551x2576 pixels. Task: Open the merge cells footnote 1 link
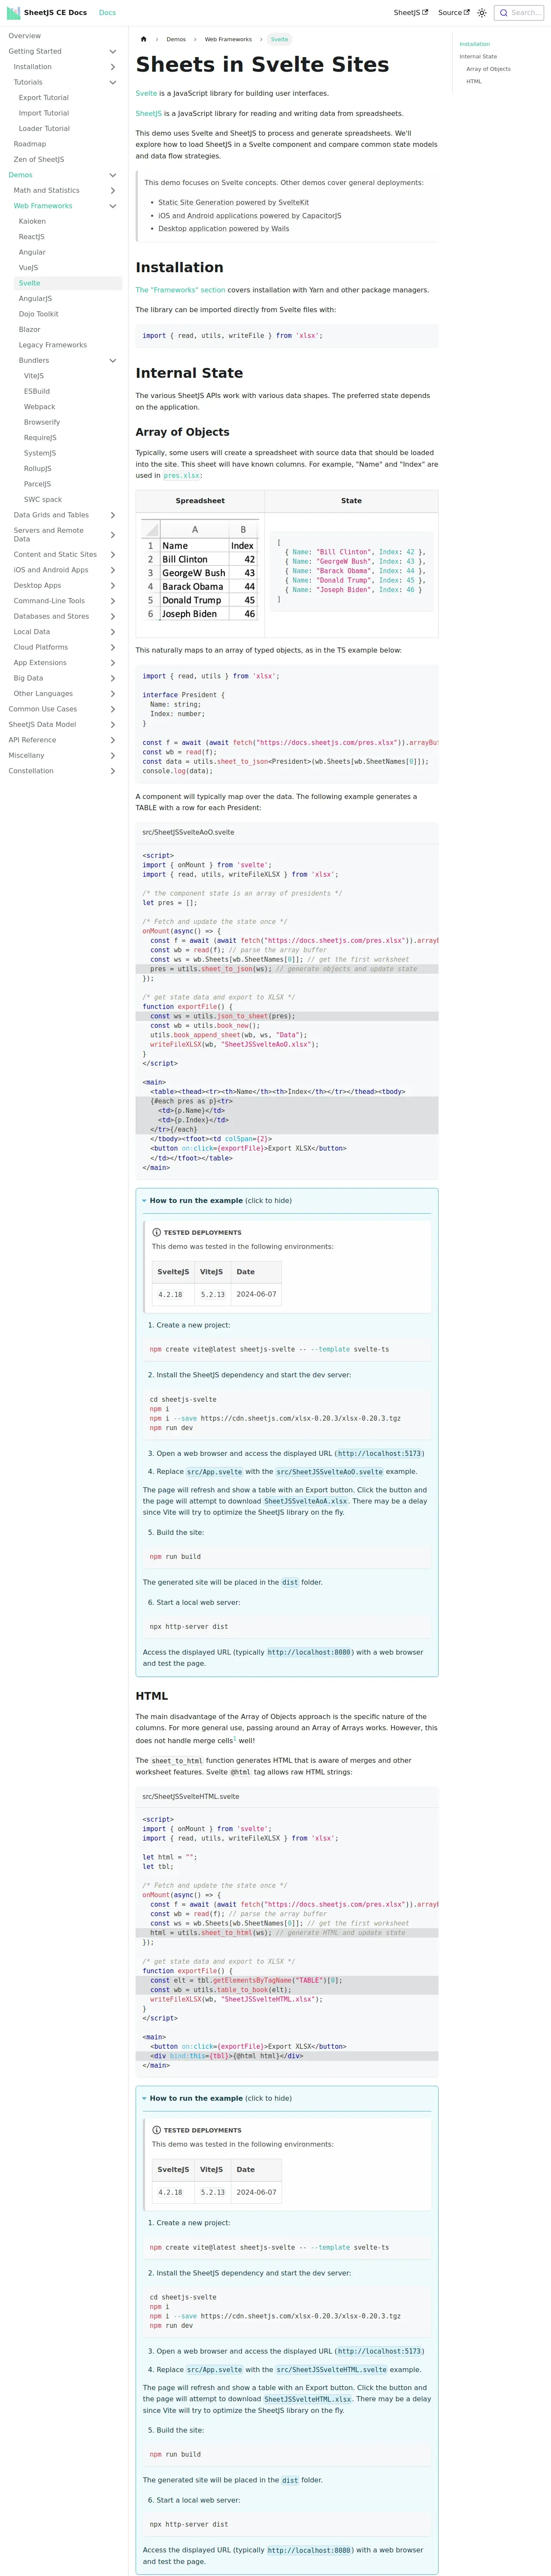(x=235, y=1738)
